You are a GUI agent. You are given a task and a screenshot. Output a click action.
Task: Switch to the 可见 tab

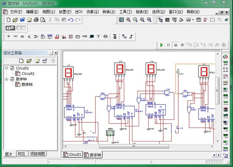tap(21, 154)
